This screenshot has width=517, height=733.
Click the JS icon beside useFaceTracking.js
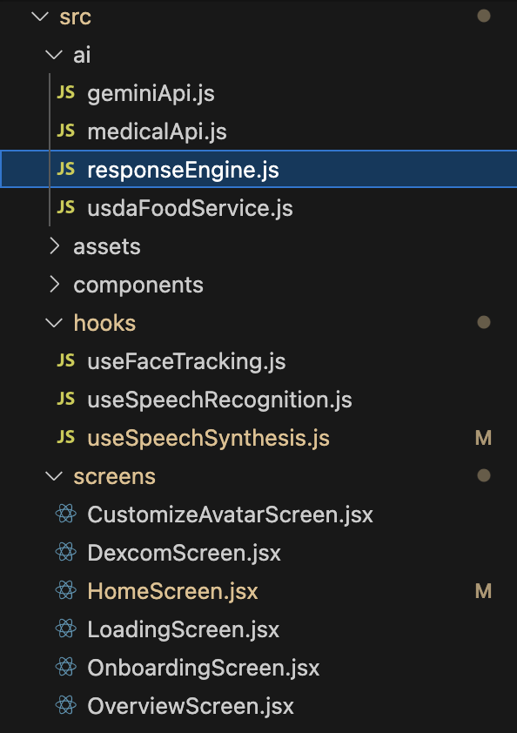(x=66, y=361)
